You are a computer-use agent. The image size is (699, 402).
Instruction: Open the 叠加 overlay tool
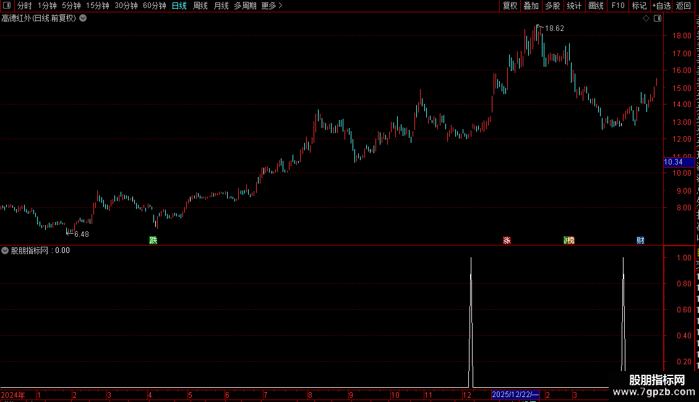tap(531, 6)
